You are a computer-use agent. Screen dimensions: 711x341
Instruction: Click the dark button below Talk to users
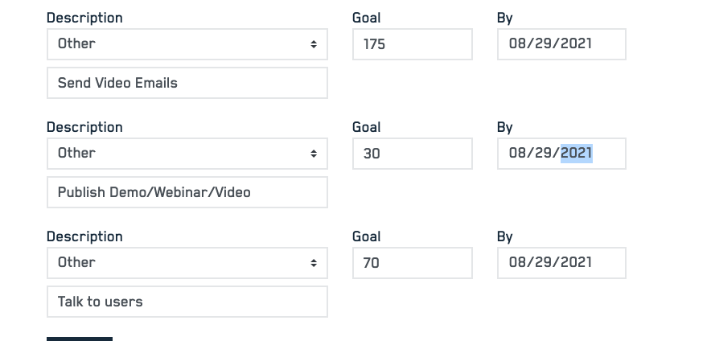click(x=80, y=339)
